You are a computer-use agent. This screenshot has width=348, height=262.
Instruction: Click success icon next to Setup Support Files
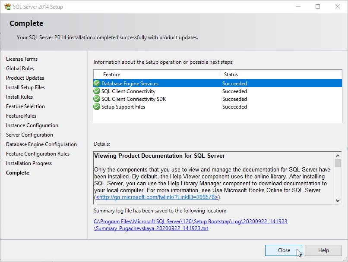tap(97, 107)
